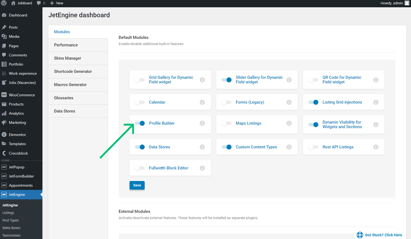Click the Comments icon in sidebar

4,55
